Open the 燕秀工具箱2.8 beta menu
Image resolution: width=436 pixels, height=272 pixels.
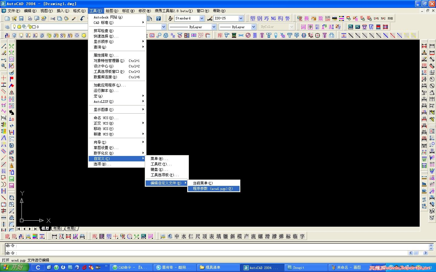click(173, 11)
